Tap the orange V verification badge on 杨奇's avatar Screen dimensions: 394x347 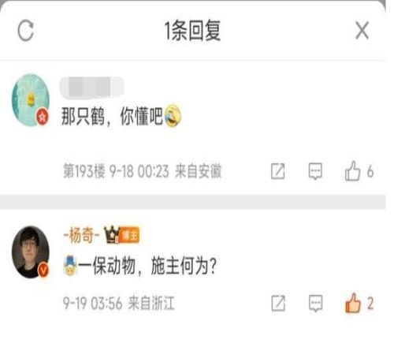click(43, 270)
